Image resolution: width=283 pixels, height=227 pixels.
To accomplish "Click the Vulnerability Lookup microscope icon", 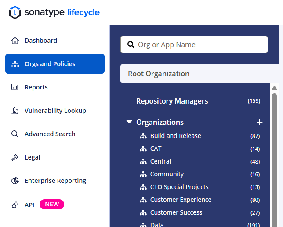I will pyautogui.click(x=15, y=111).
